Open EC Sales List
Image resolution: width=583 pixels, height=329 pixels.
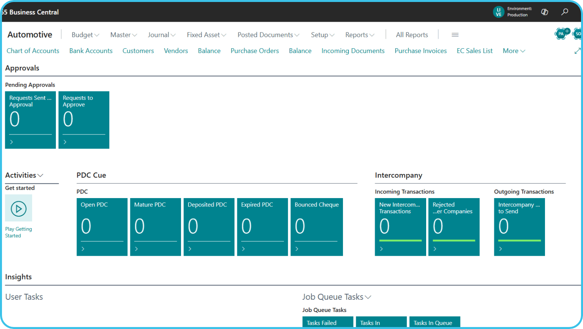(474, 51)
